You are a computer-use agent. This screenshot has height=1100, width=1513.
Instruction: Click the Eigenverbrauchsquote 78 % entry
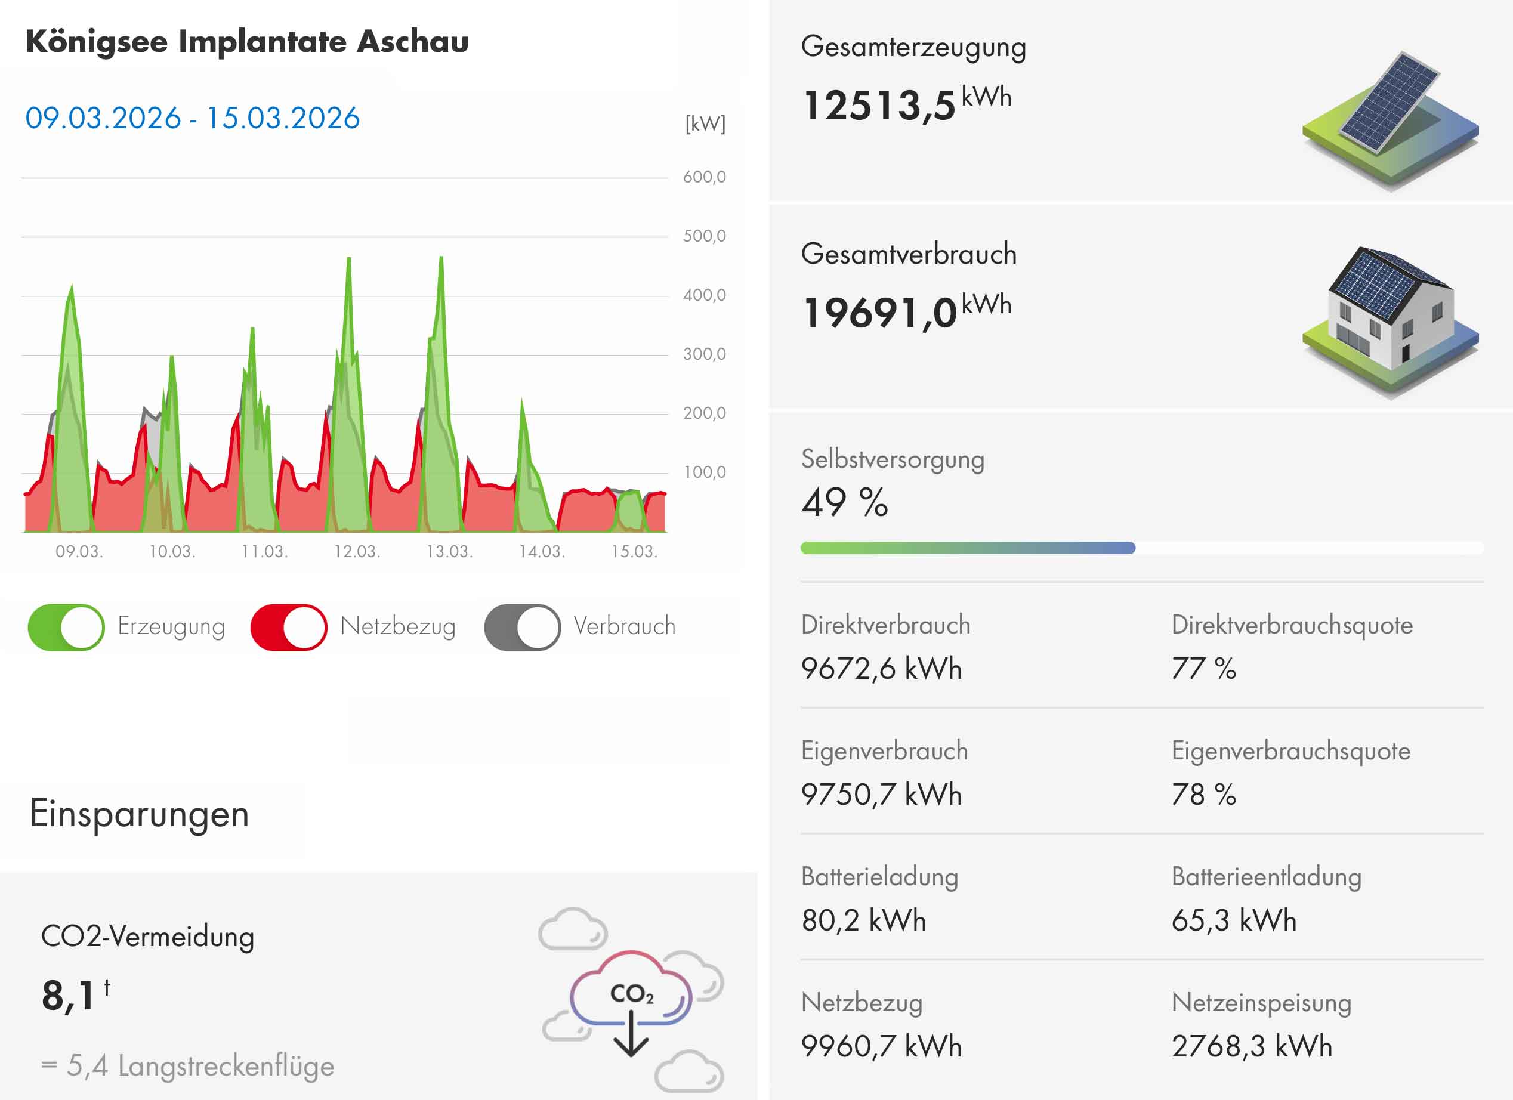1203,795
